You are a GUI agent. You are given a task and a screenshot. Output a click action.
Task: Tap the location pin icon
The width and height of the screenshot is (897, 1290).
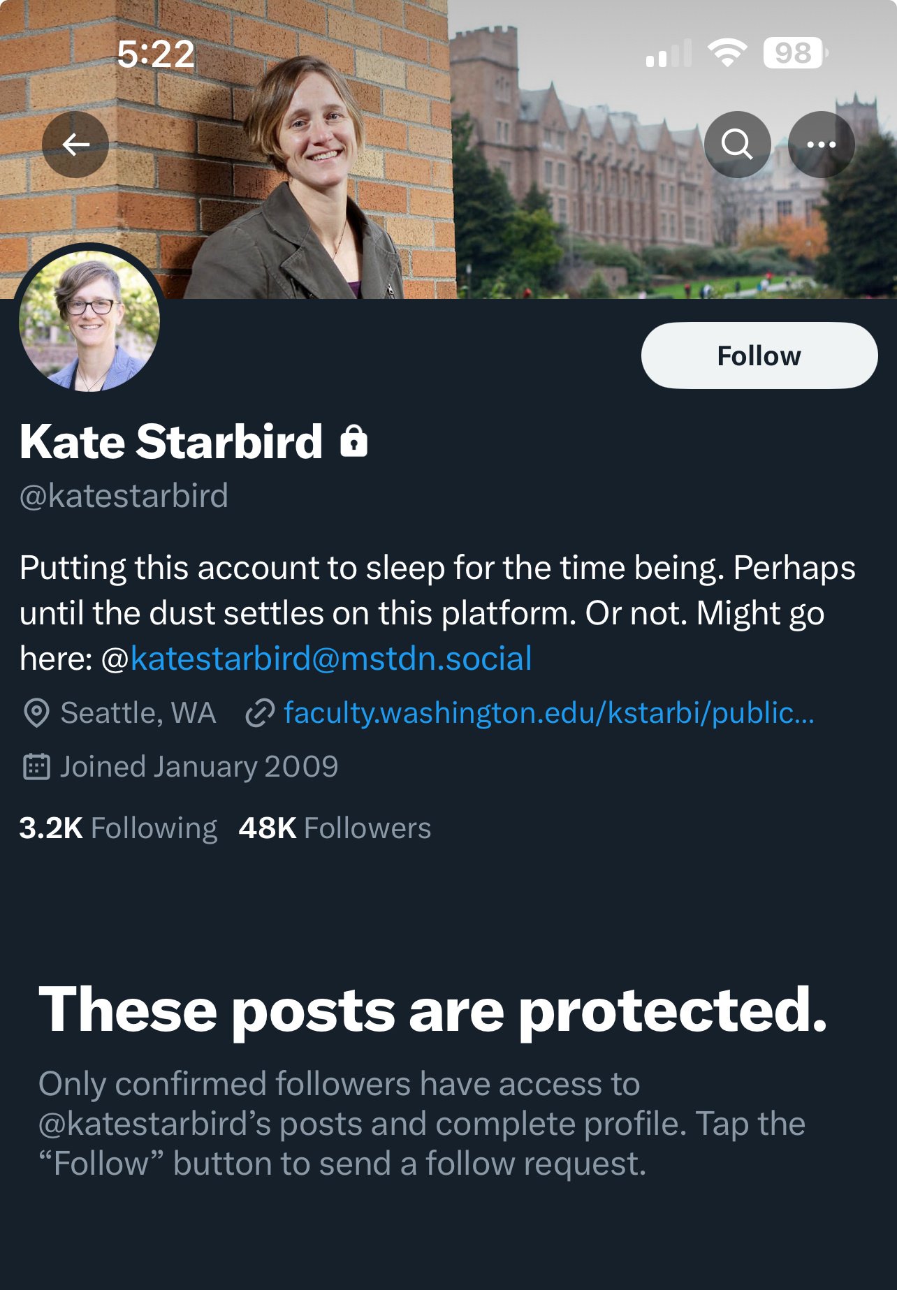tap(36, 713)
